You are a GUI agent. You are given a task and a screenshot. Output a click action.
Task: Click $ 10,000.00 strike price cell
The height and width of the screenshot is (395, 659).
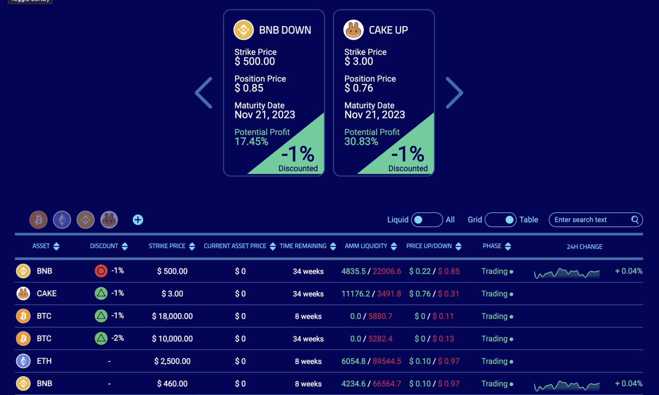point(172,339)
